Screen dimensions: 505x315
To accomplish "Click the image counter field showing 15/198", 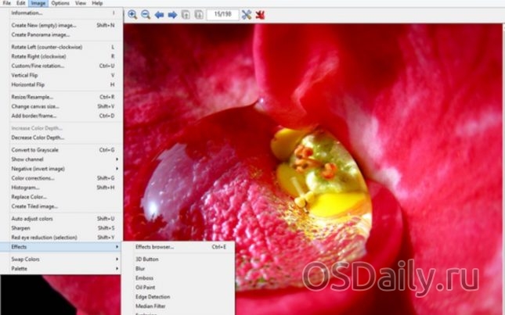I will pyautogui.click(x=222, y=14).
